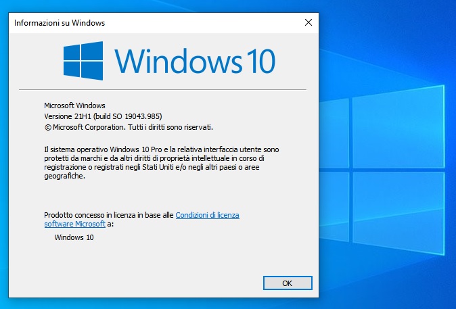Click the Windows 10 logo image

169,61
